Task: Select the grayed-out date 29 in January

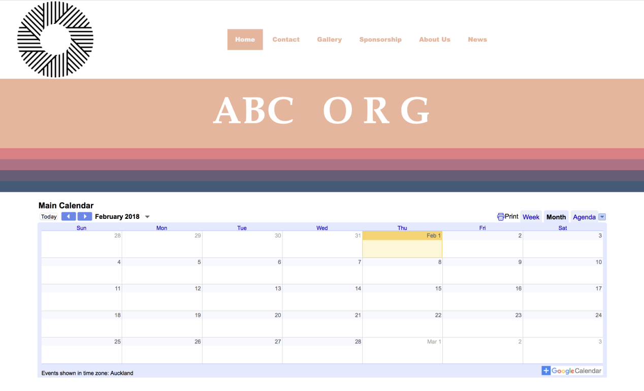Action: [198, 236]
